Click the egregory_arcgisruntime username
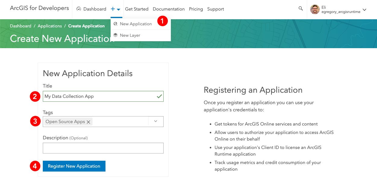The width and height of the screenshot is (377, 189). pyautogui.click(x=341, y=12)
